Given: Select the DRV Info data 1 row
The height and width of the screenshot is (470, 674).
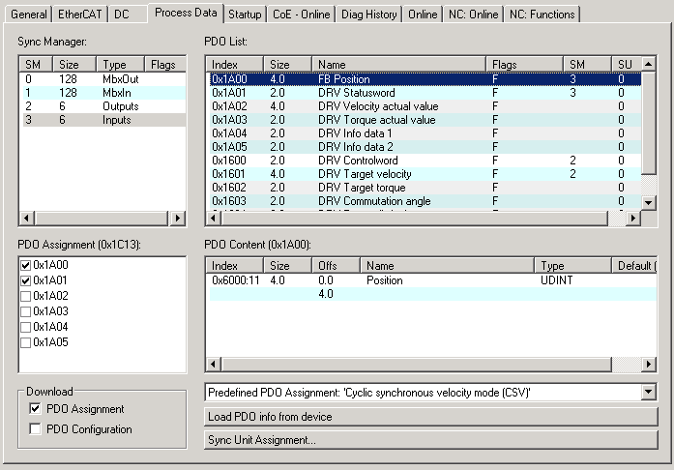Looking at the screenshot, I should tap(425, 133).
